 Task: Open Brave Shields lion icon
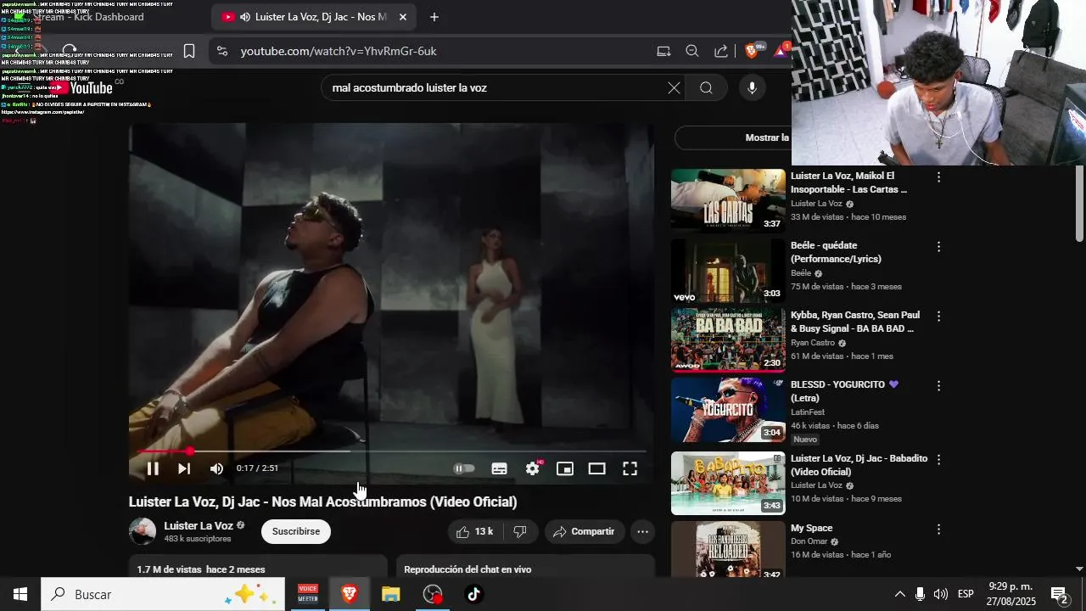753,51
